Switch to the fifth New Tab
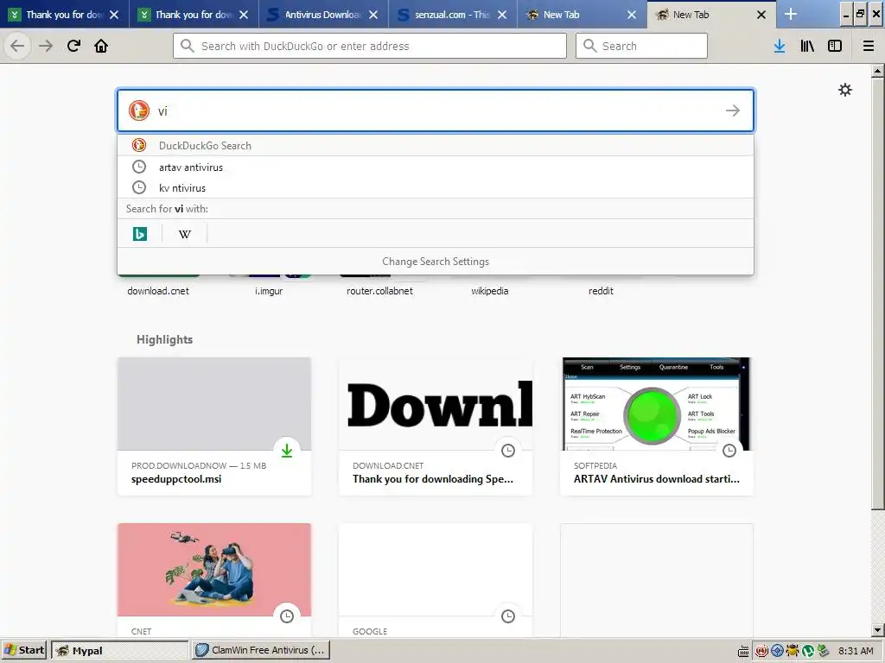This screenshot has width=885, height=663. click(x=582, y=15)
